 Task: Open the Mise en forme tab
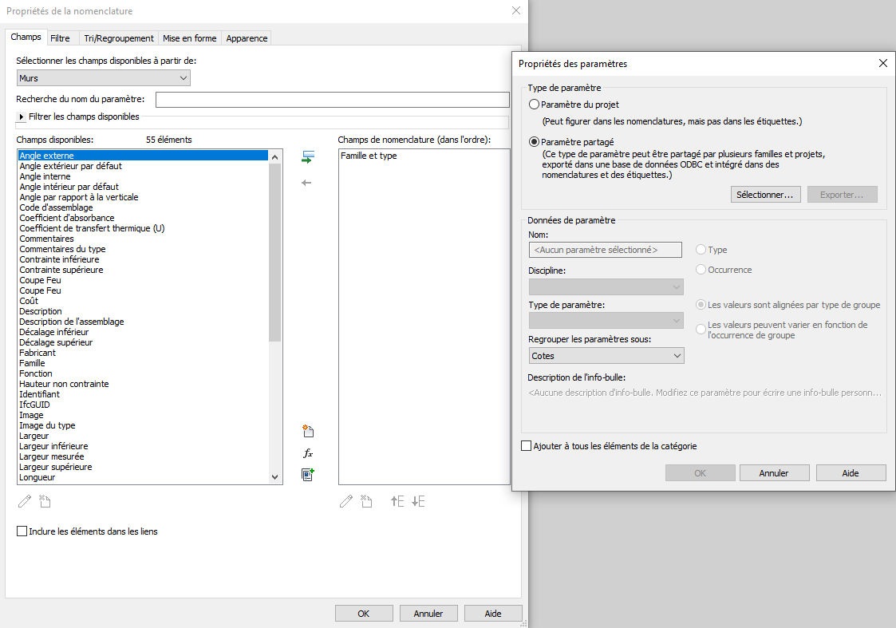(189, 38)
